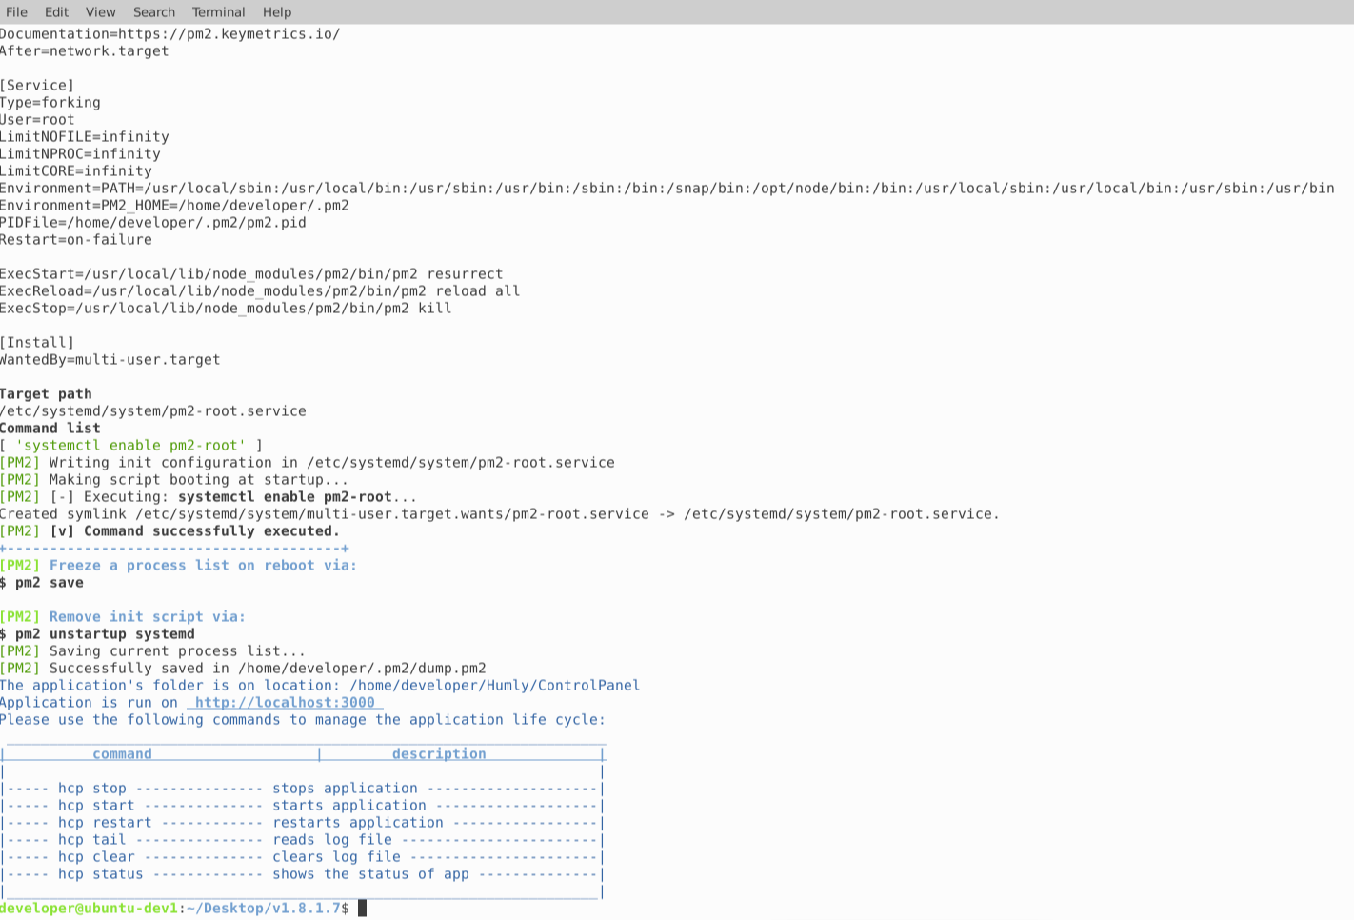Click the 'Please use the following commands' line
The height and width of the screenshot is (920, 1354).
(x=303, y=720)
